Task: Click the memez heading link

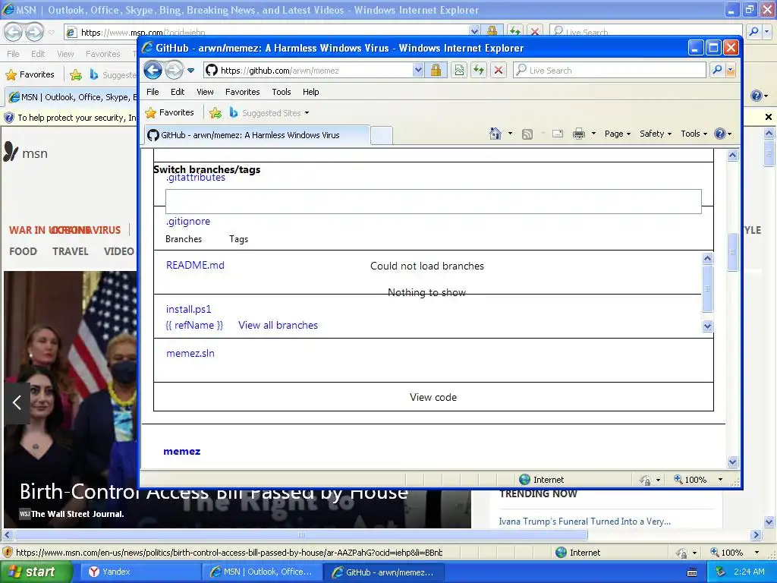Action: pos(182,451)
